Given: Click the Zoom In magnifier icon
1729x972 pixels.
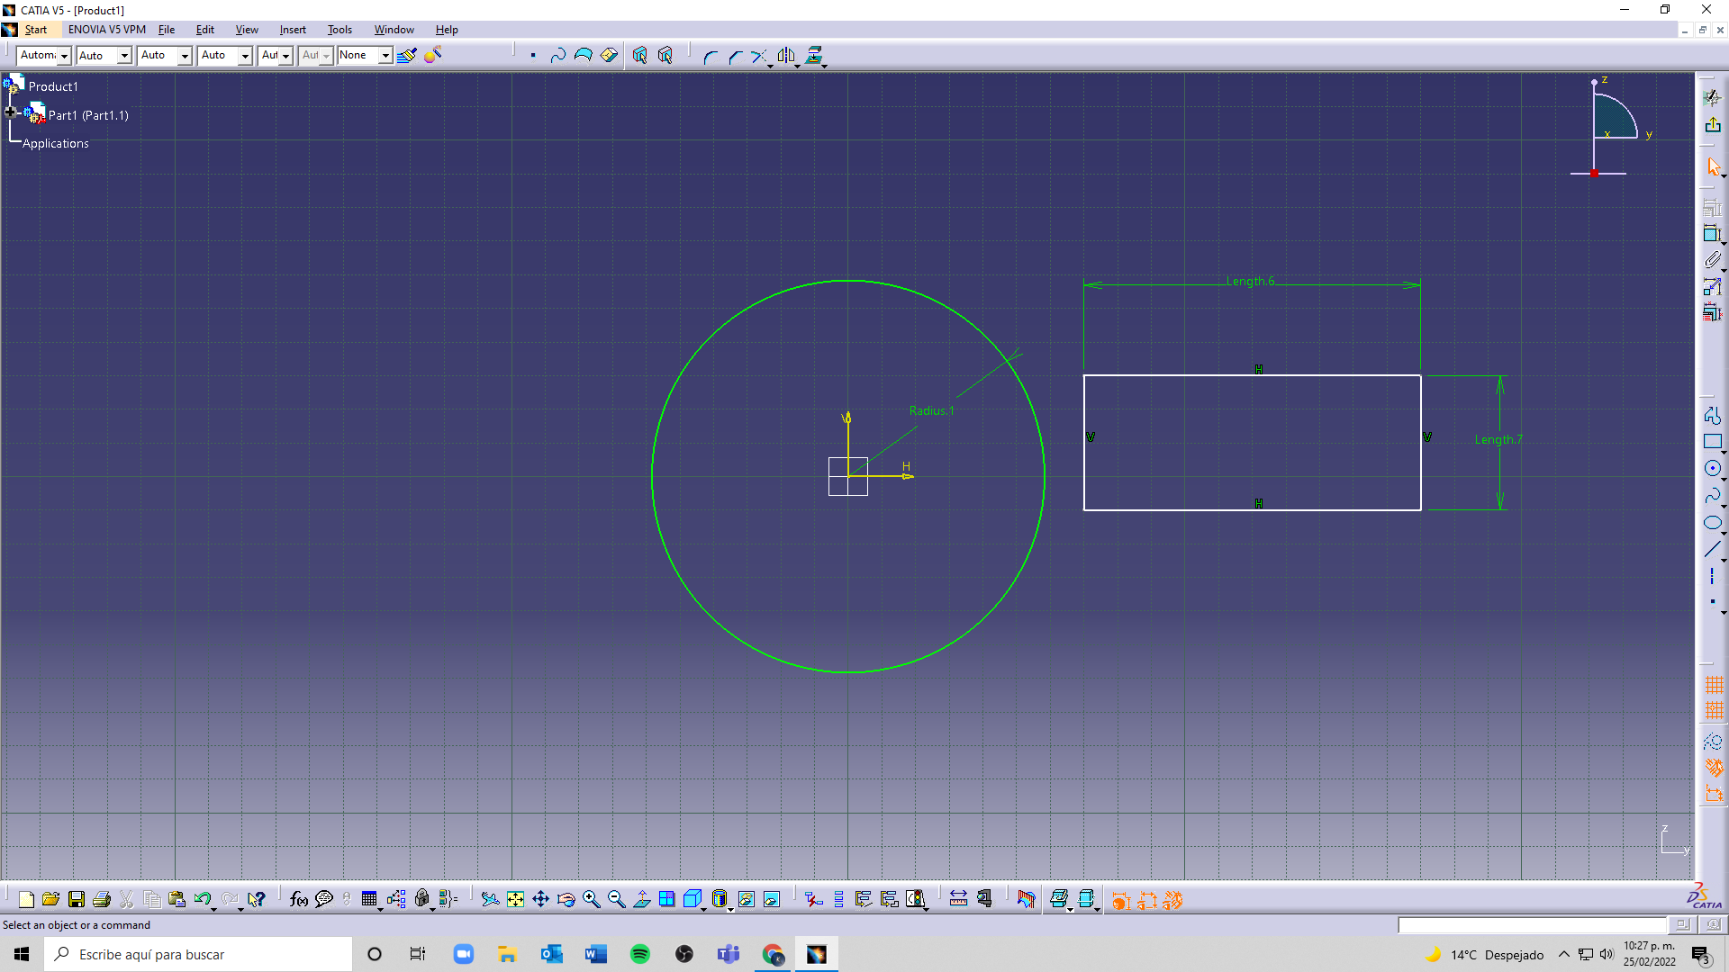Looking at the screenshot, I should click(x=591, y=899).
